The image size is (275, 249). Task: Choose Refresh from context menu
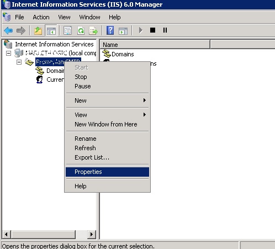(x=107, y=148)
